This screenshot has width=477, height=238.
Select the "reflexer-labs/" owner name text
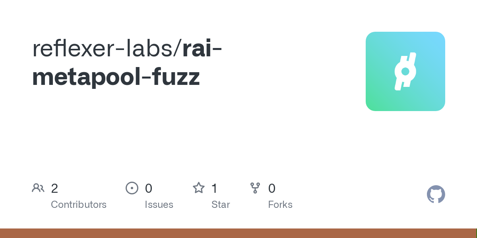tap(107, 48)
